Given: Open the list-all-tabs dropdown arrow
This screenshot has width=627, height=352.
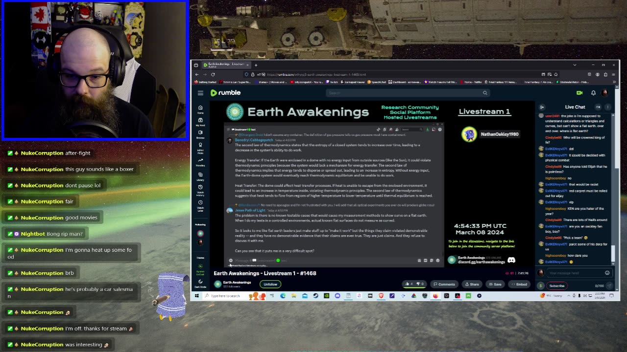Looking at the screenshot, I should click(x=575, y=65).
